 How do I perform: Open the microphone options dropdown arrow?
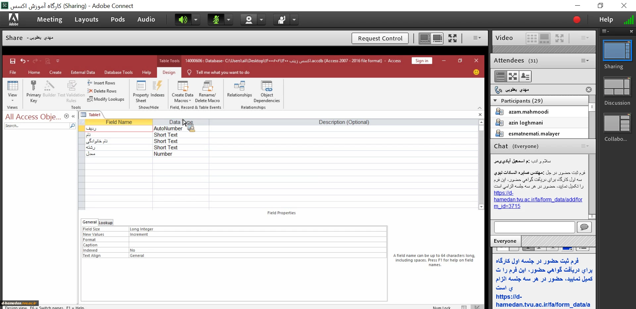click(x=229, y=20)
